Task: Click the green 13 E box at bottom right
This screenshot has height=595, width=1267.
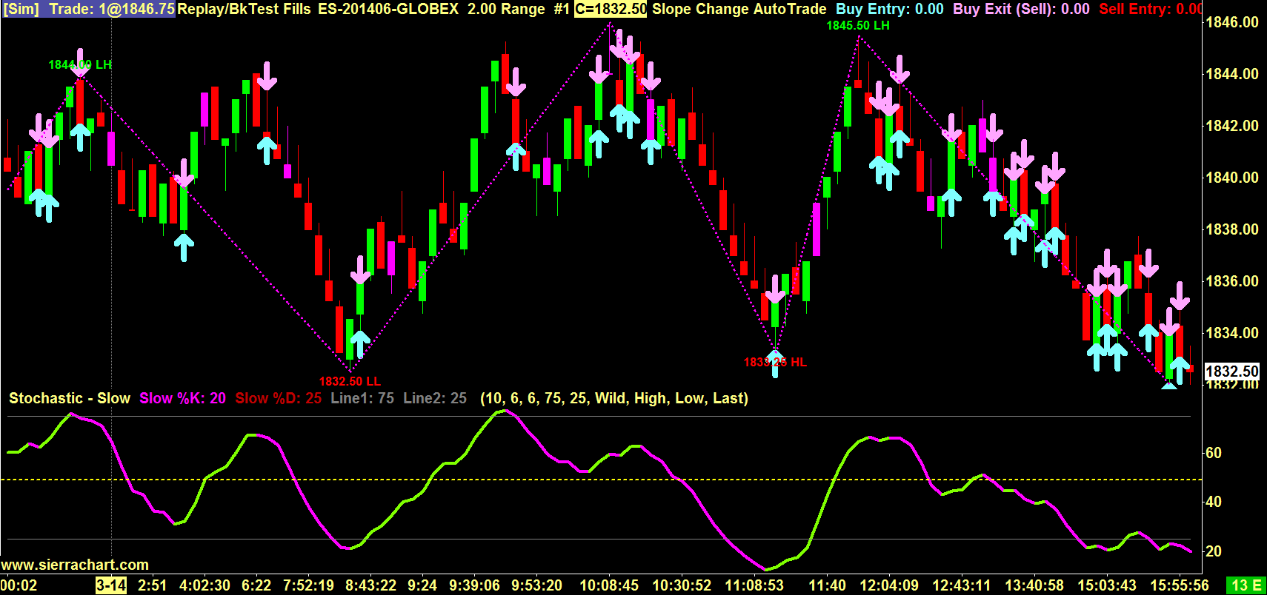Action: tap(1246, 585)
